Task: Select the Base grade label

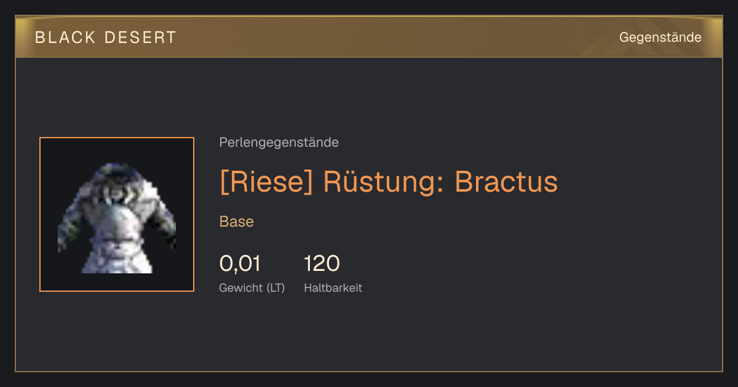Action: click(237, 222)
